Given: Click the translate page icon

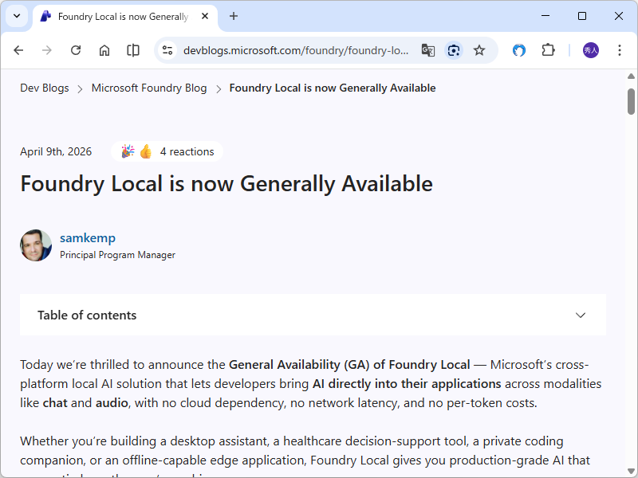Looking at the screenshot, I should (x=428, y=50).
